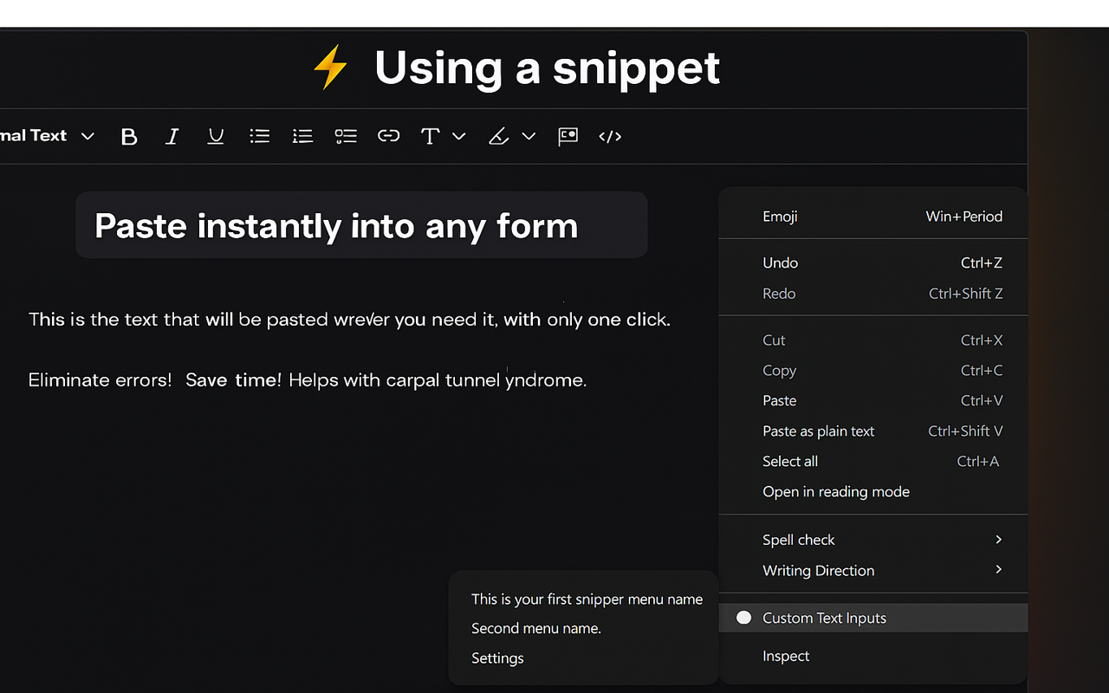Image resolution: width=1109 pixels, height=693 pixels.
Task: Insert a bulleted list
Action: [260, 137]
